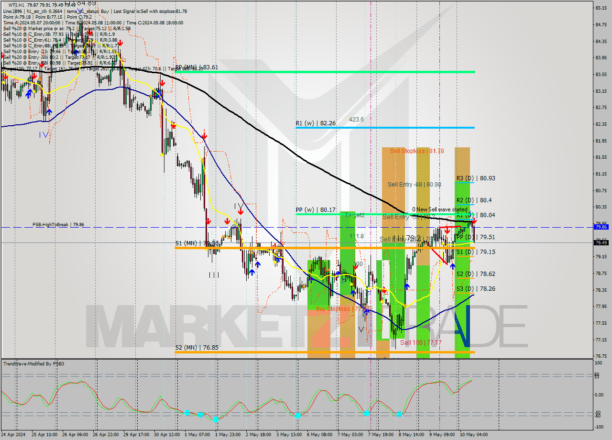This screenshot has width=612, height=440.
Task: Click the '1 May 23:00' time axis label
Action: [228, 434]
